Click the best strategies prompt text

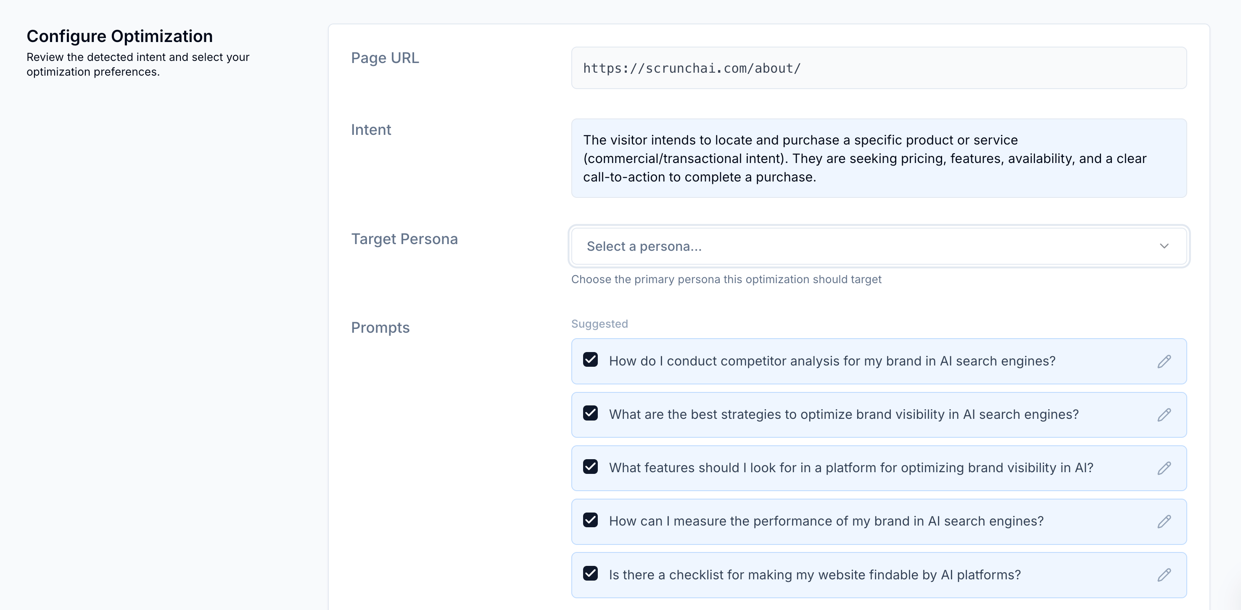tap(844, 415)
